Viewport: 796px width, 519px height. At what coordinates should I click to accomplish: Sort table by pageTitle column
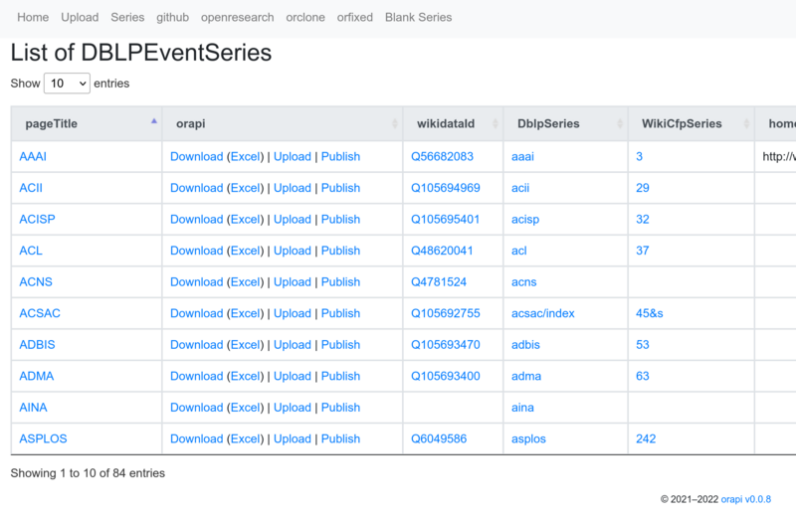(x=87, y=124)
